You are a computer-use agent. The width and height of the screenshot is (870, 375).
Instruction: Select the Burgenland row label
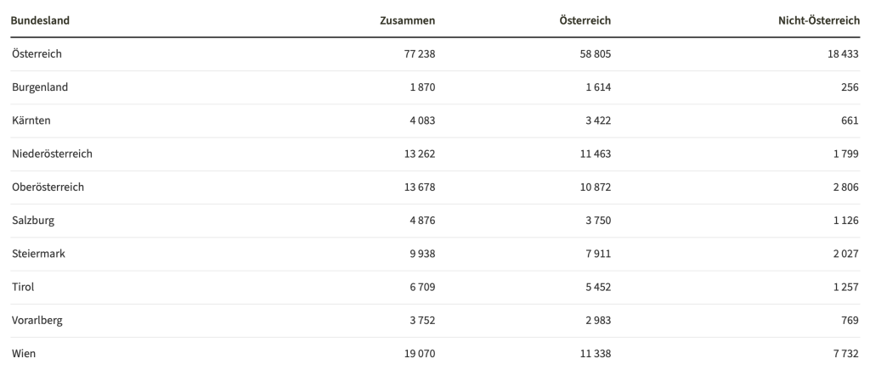tap(40, 87)
